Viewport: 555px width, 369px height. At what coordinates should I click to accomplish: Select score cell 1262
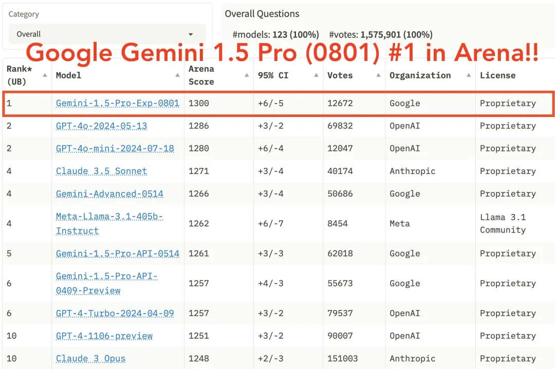[x=199, y=223]
